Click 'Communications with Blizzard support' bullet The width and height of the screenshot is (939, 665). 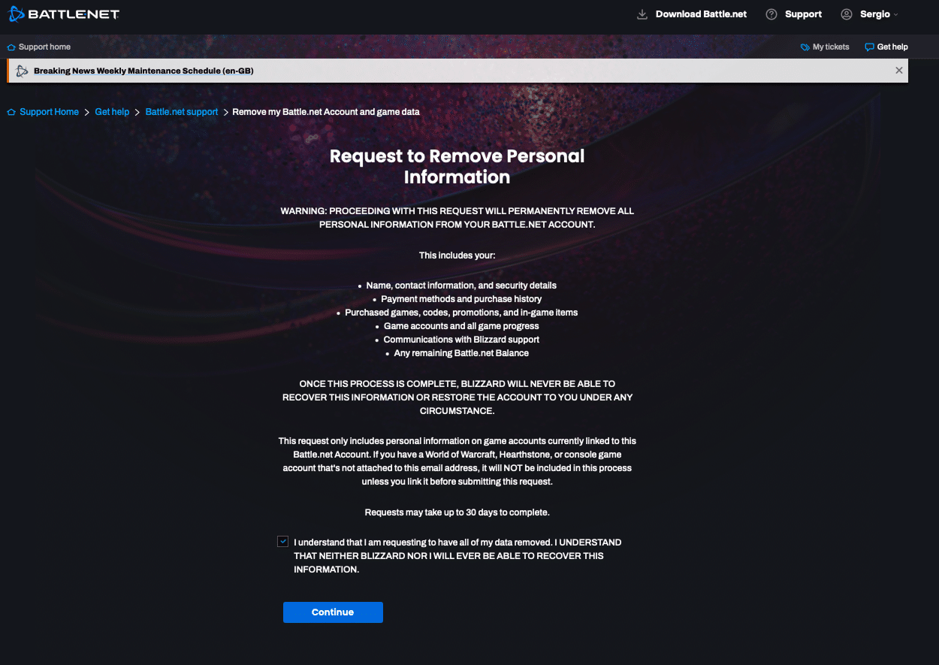(x=461, y=340)
